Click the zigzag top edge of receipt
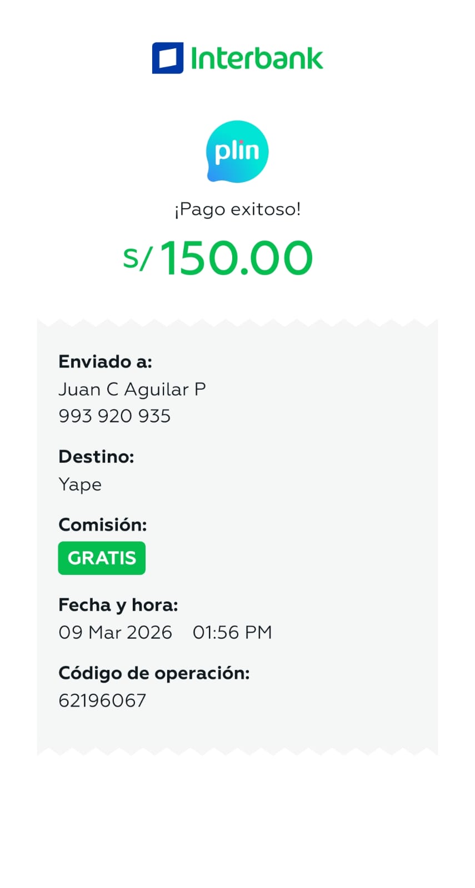Screen dimensions: 475x888 click(x=237, y=323)
